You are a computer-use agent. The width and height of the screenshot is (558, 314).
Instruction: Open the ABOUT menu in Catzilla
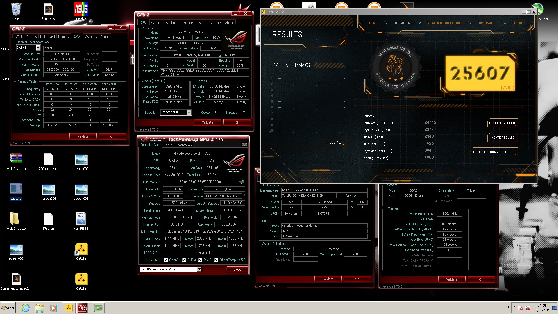pos(518,23)
